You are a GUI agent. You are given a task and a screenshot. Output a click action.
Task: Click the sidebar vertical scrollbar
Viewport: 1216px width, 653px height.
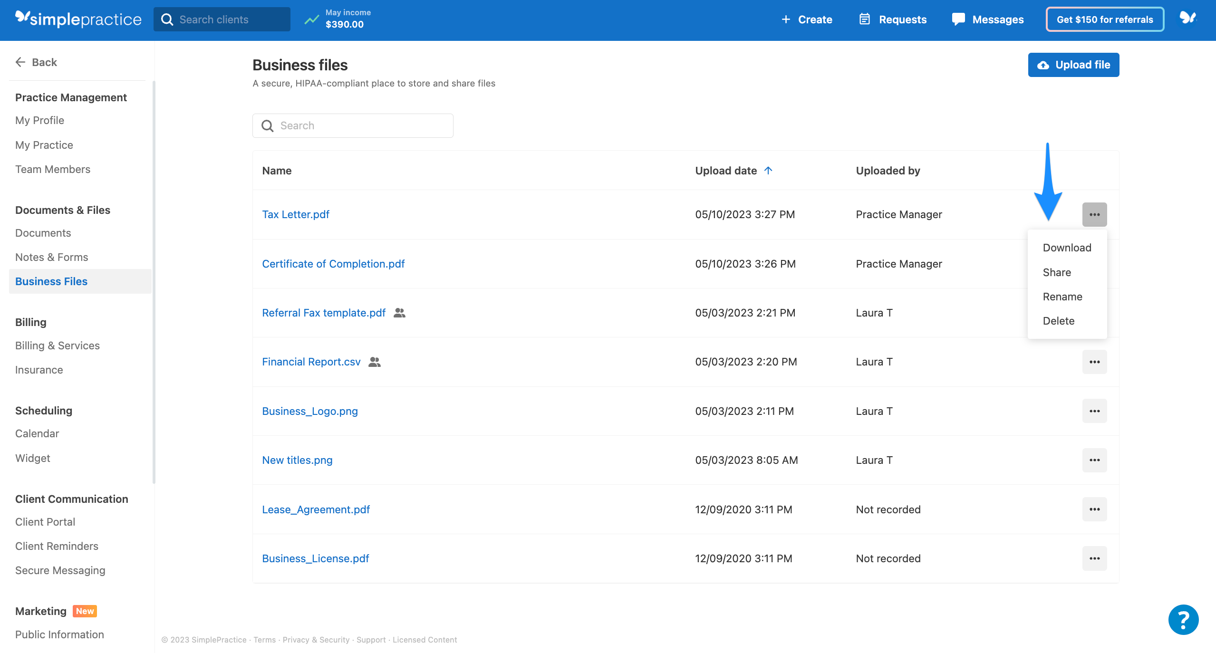click(154, 282)
